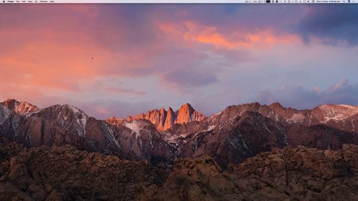The image size is (358, 201).
Task: Open the Go menu
Action: tap(36, 1)
